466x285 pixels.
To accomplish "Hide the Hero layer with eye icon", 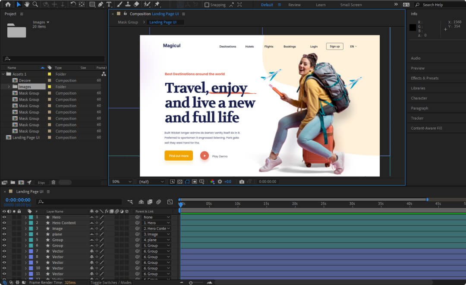I will 4,217.
